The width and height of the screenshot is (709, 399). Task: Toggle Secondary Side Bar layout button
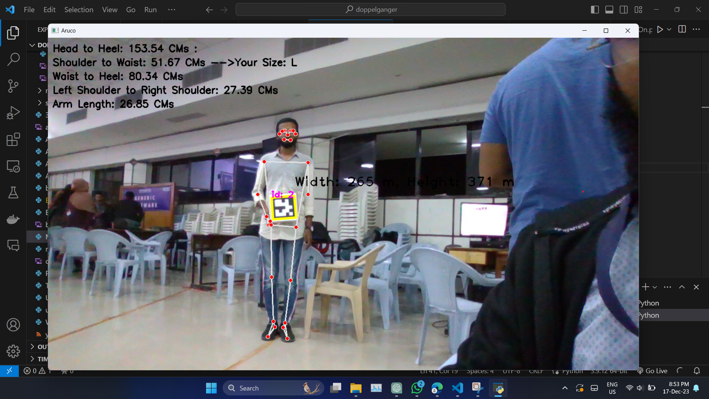click(624, 10)
